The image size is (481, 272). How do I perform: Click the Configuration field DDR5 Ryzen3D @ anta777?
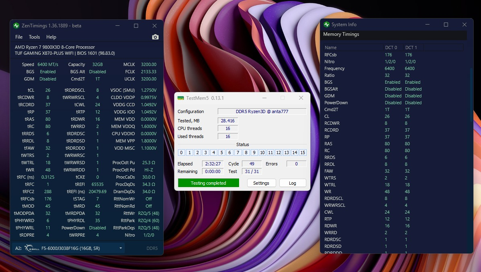262,111
